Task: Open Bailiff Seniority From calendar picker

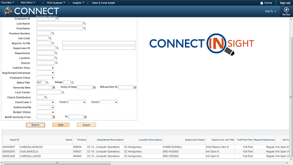Action: coord(54,117)
